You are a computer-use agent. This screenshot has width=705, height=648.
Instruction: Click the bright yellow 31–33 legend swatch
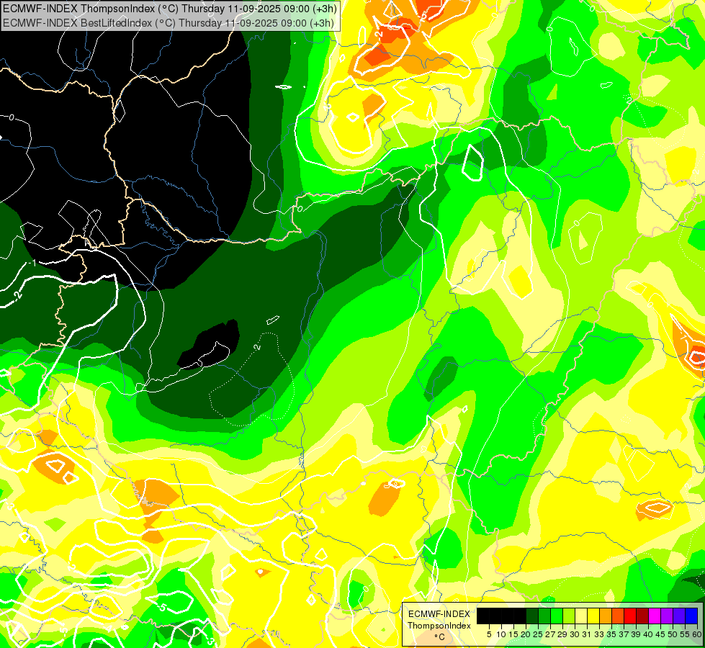593,616
